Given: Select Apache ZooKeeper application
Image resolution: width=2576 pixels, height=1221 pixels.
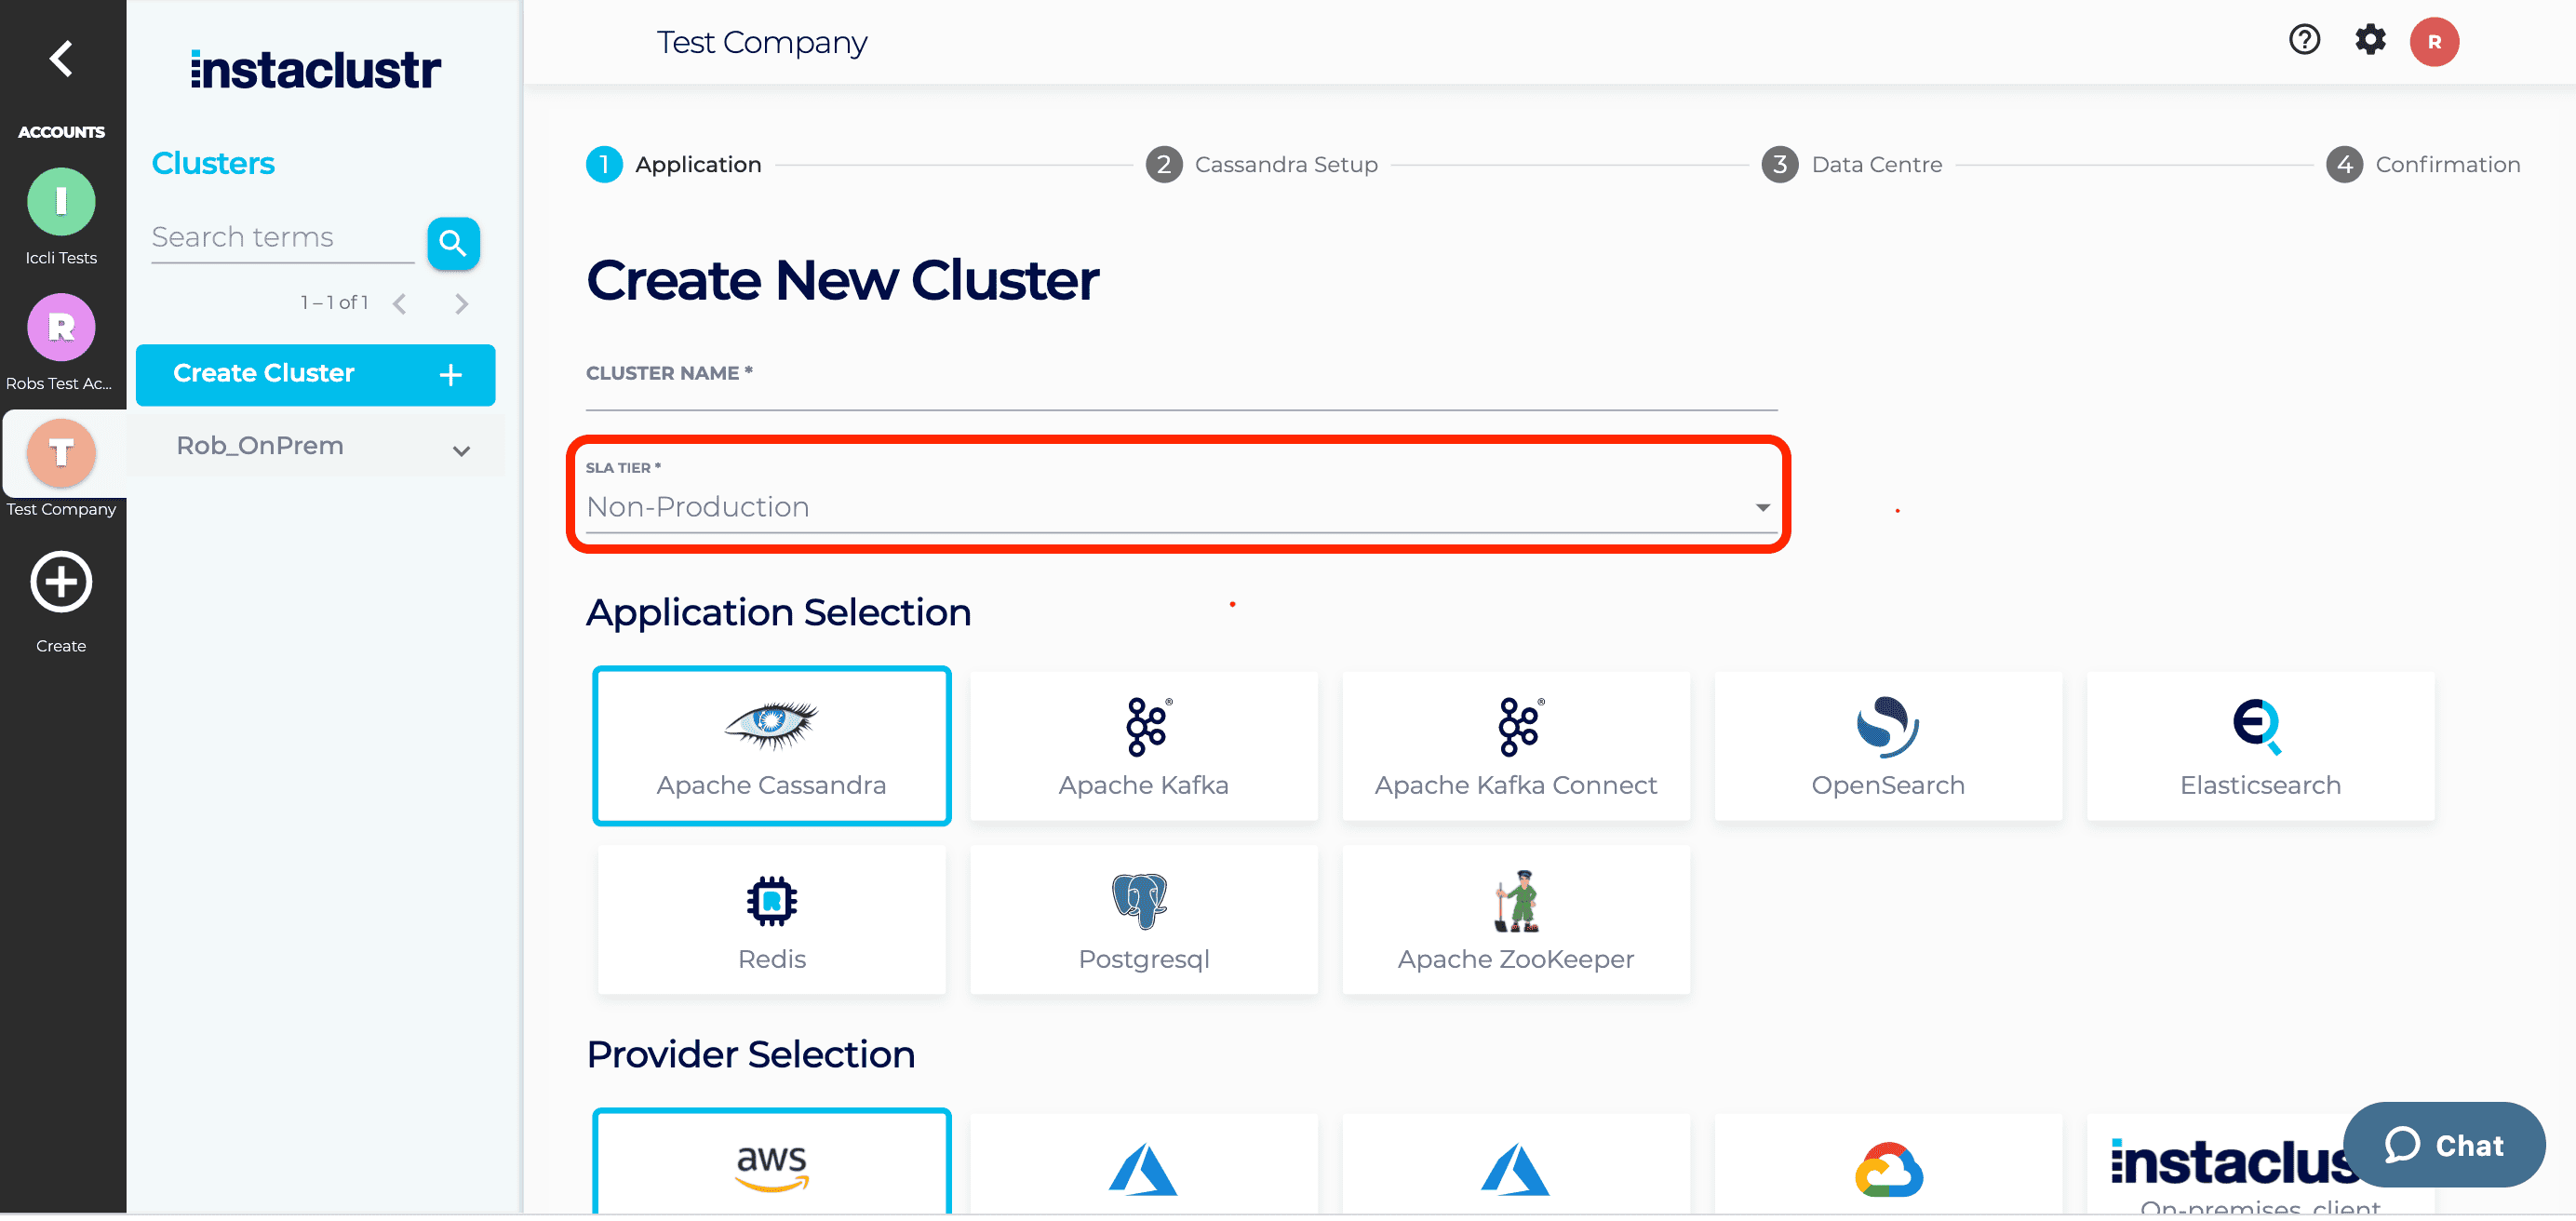Looking at the screenshot, I should click(x=1515, y=919).
